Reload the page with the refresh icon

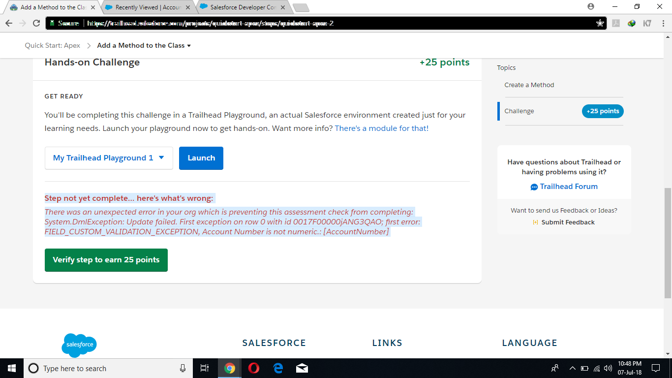tap(36, 23)
